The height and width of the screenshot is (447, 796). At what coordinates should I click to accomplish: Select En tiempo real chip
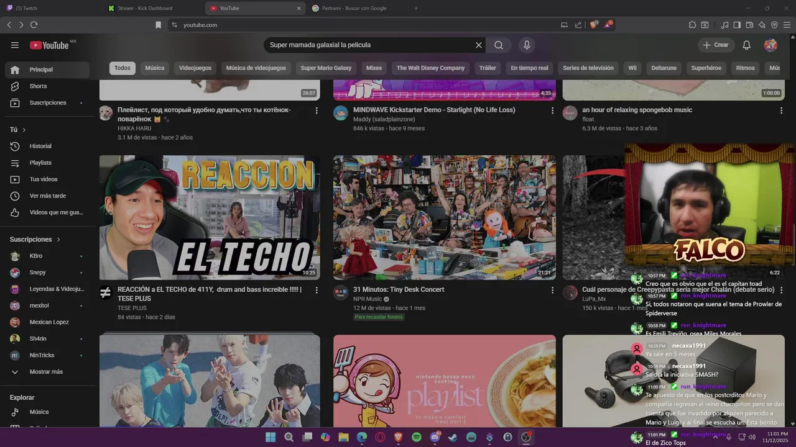529,68
